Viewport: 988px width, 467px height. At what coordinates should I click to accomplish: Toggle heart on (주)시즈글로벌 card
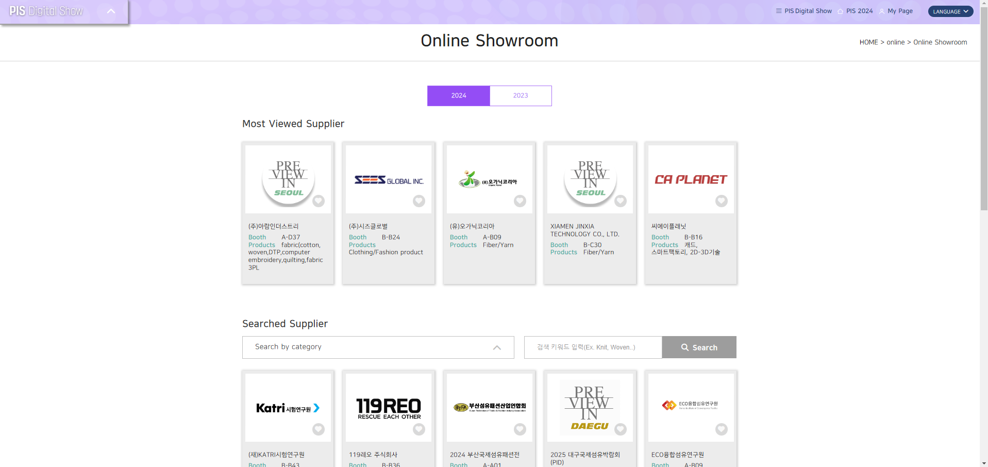(x=419, y=201)
